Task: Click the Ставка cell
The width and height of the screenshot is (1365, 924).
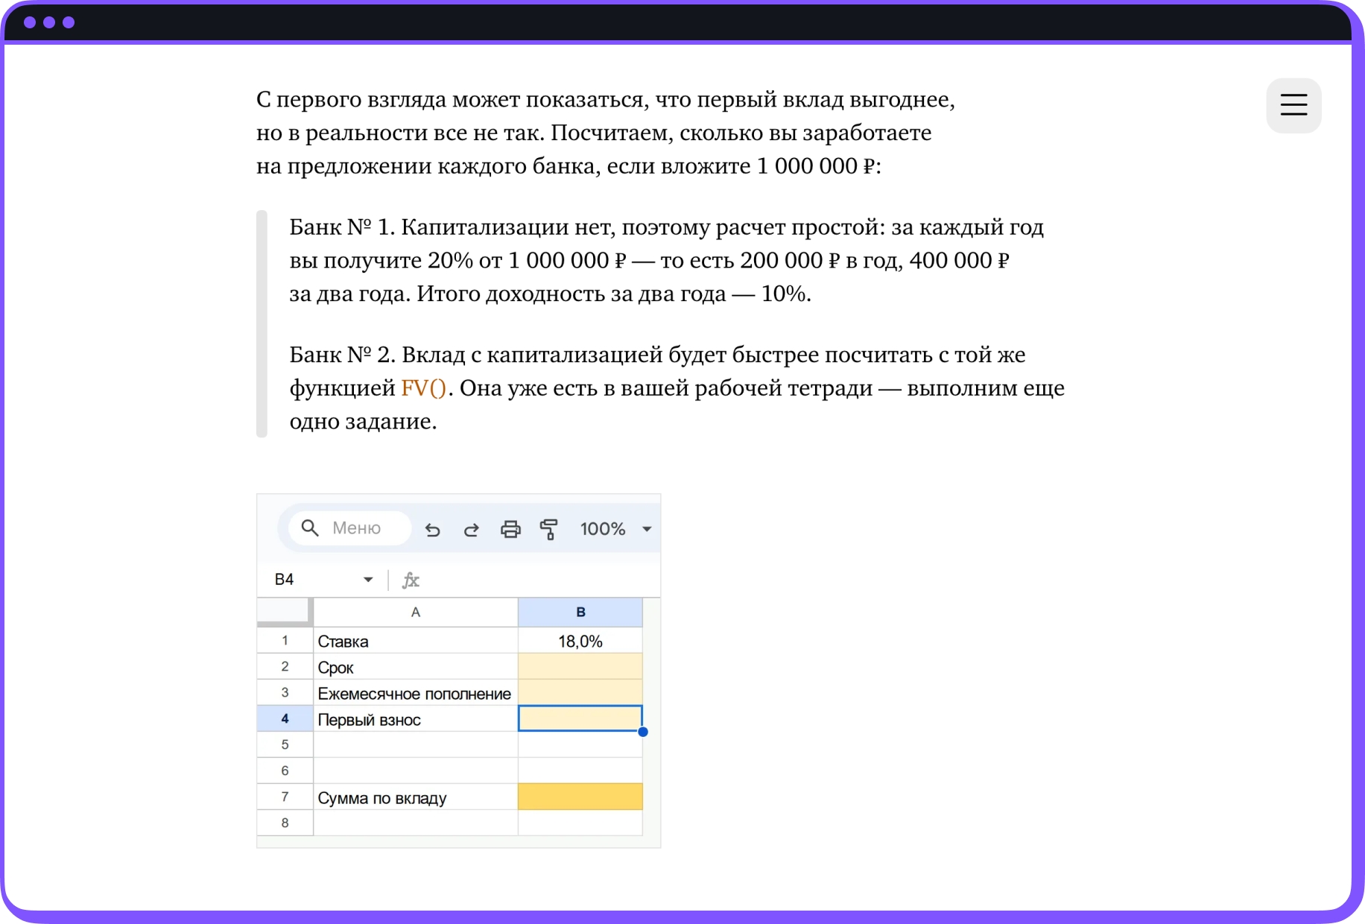Action: tap(416, 641)
